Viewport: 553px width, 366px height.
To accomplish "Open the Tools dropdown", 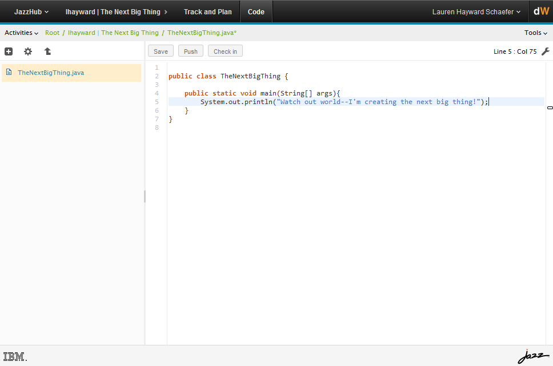I will (536, 33).
